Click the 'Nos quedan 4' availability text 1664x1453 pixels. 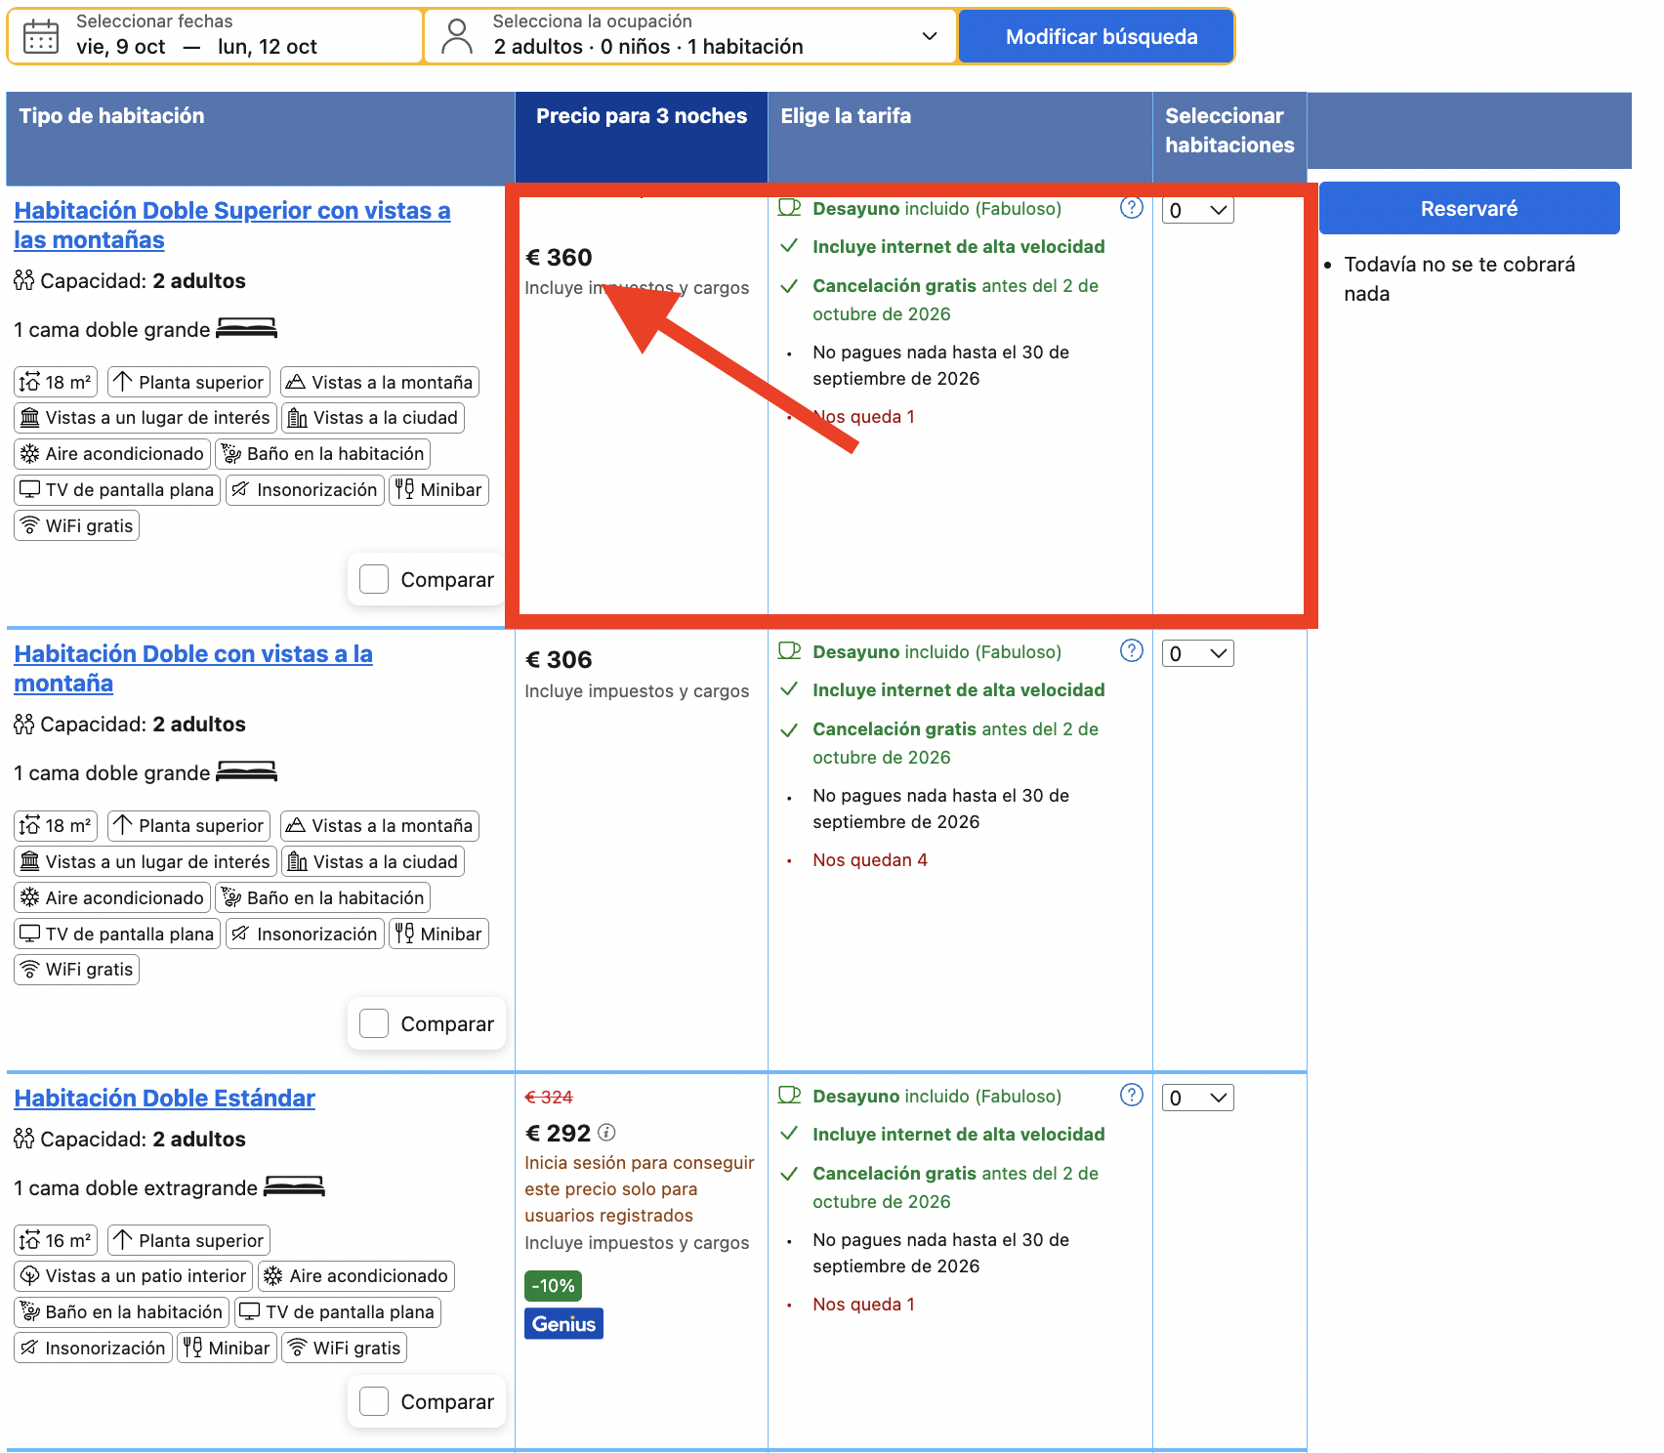(x=870, y=860)
